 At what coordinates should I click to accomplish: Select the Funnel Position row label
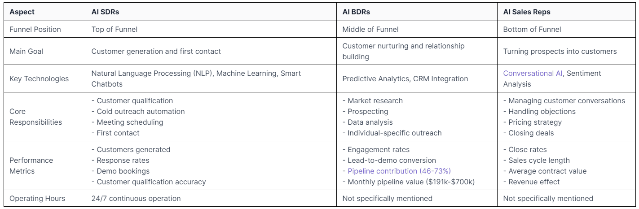click(35, 30)
